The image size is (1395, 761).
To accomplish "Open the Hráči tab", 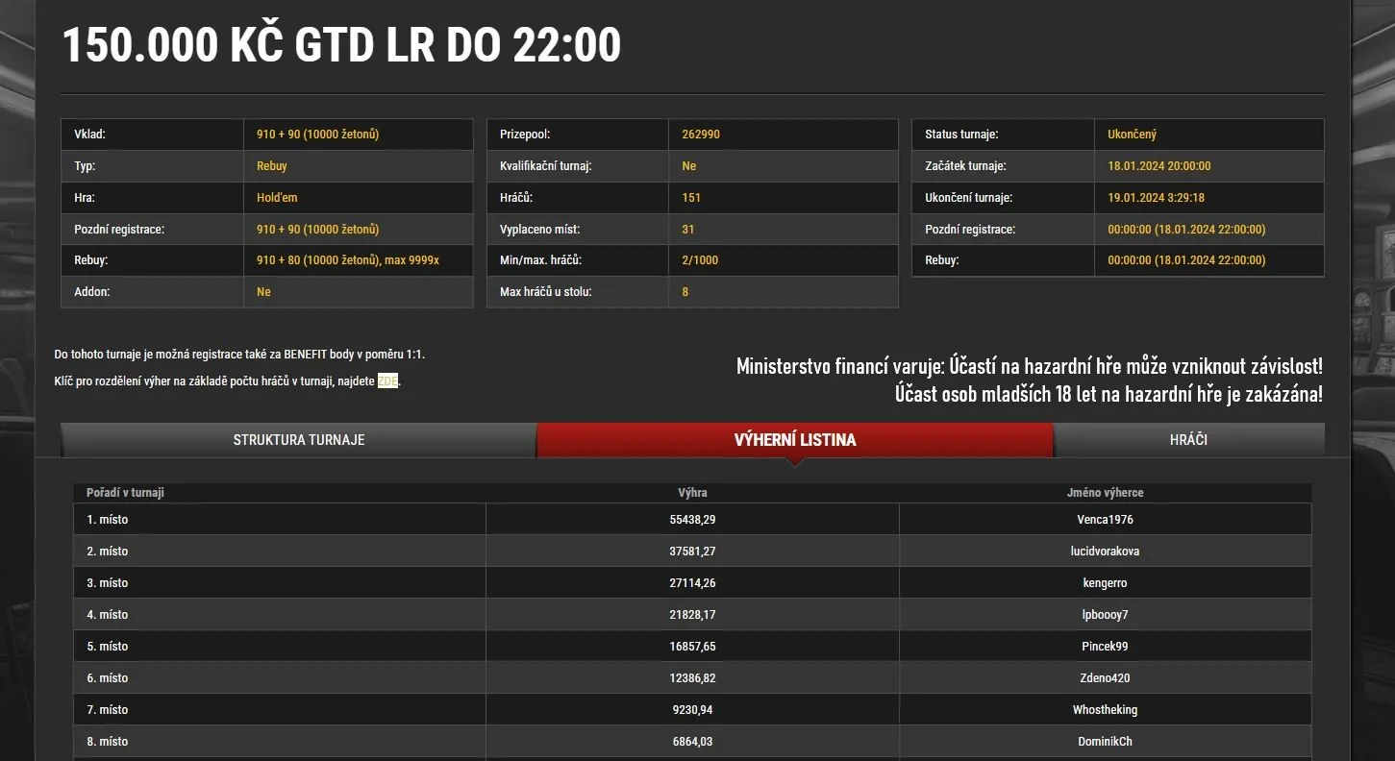I will pyautogui.click(x=1188, y=440).
